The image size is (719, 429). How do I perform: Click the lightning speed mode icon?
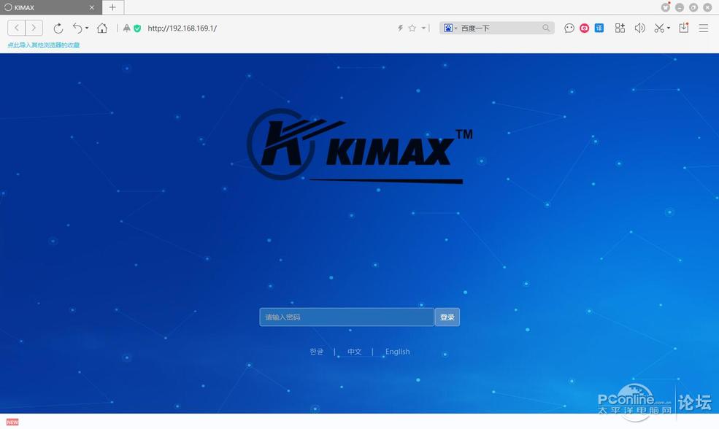pos(400,28)
